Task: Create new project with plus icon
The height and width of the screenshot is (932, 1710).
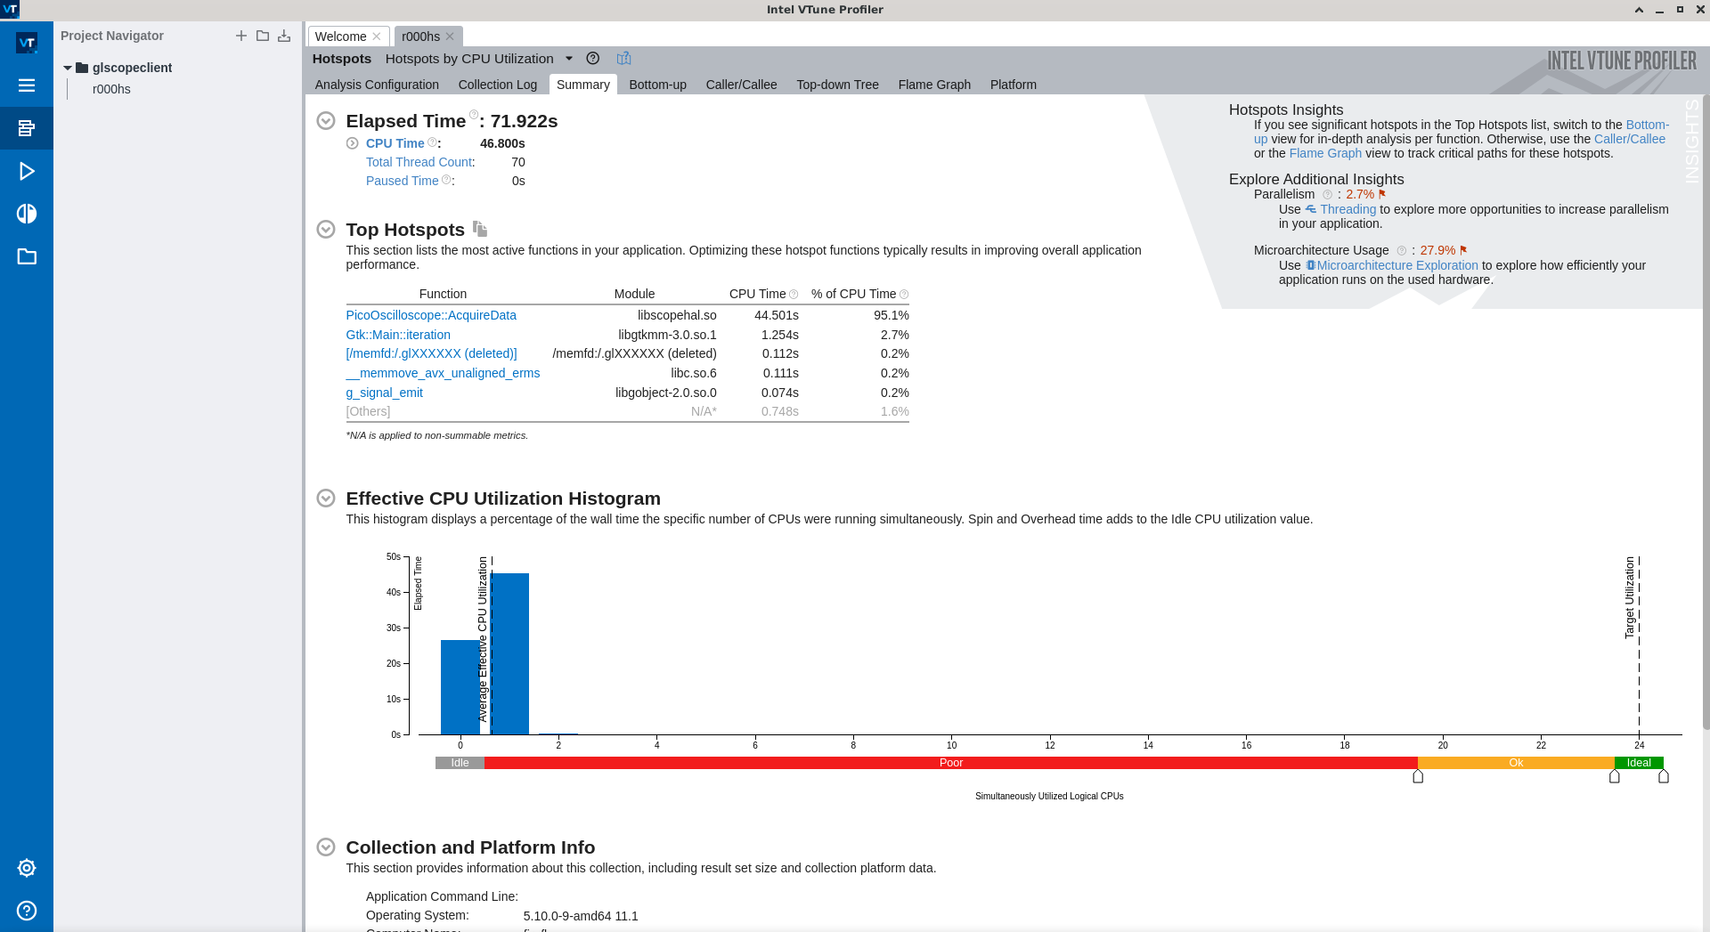Action: point(240,36)
